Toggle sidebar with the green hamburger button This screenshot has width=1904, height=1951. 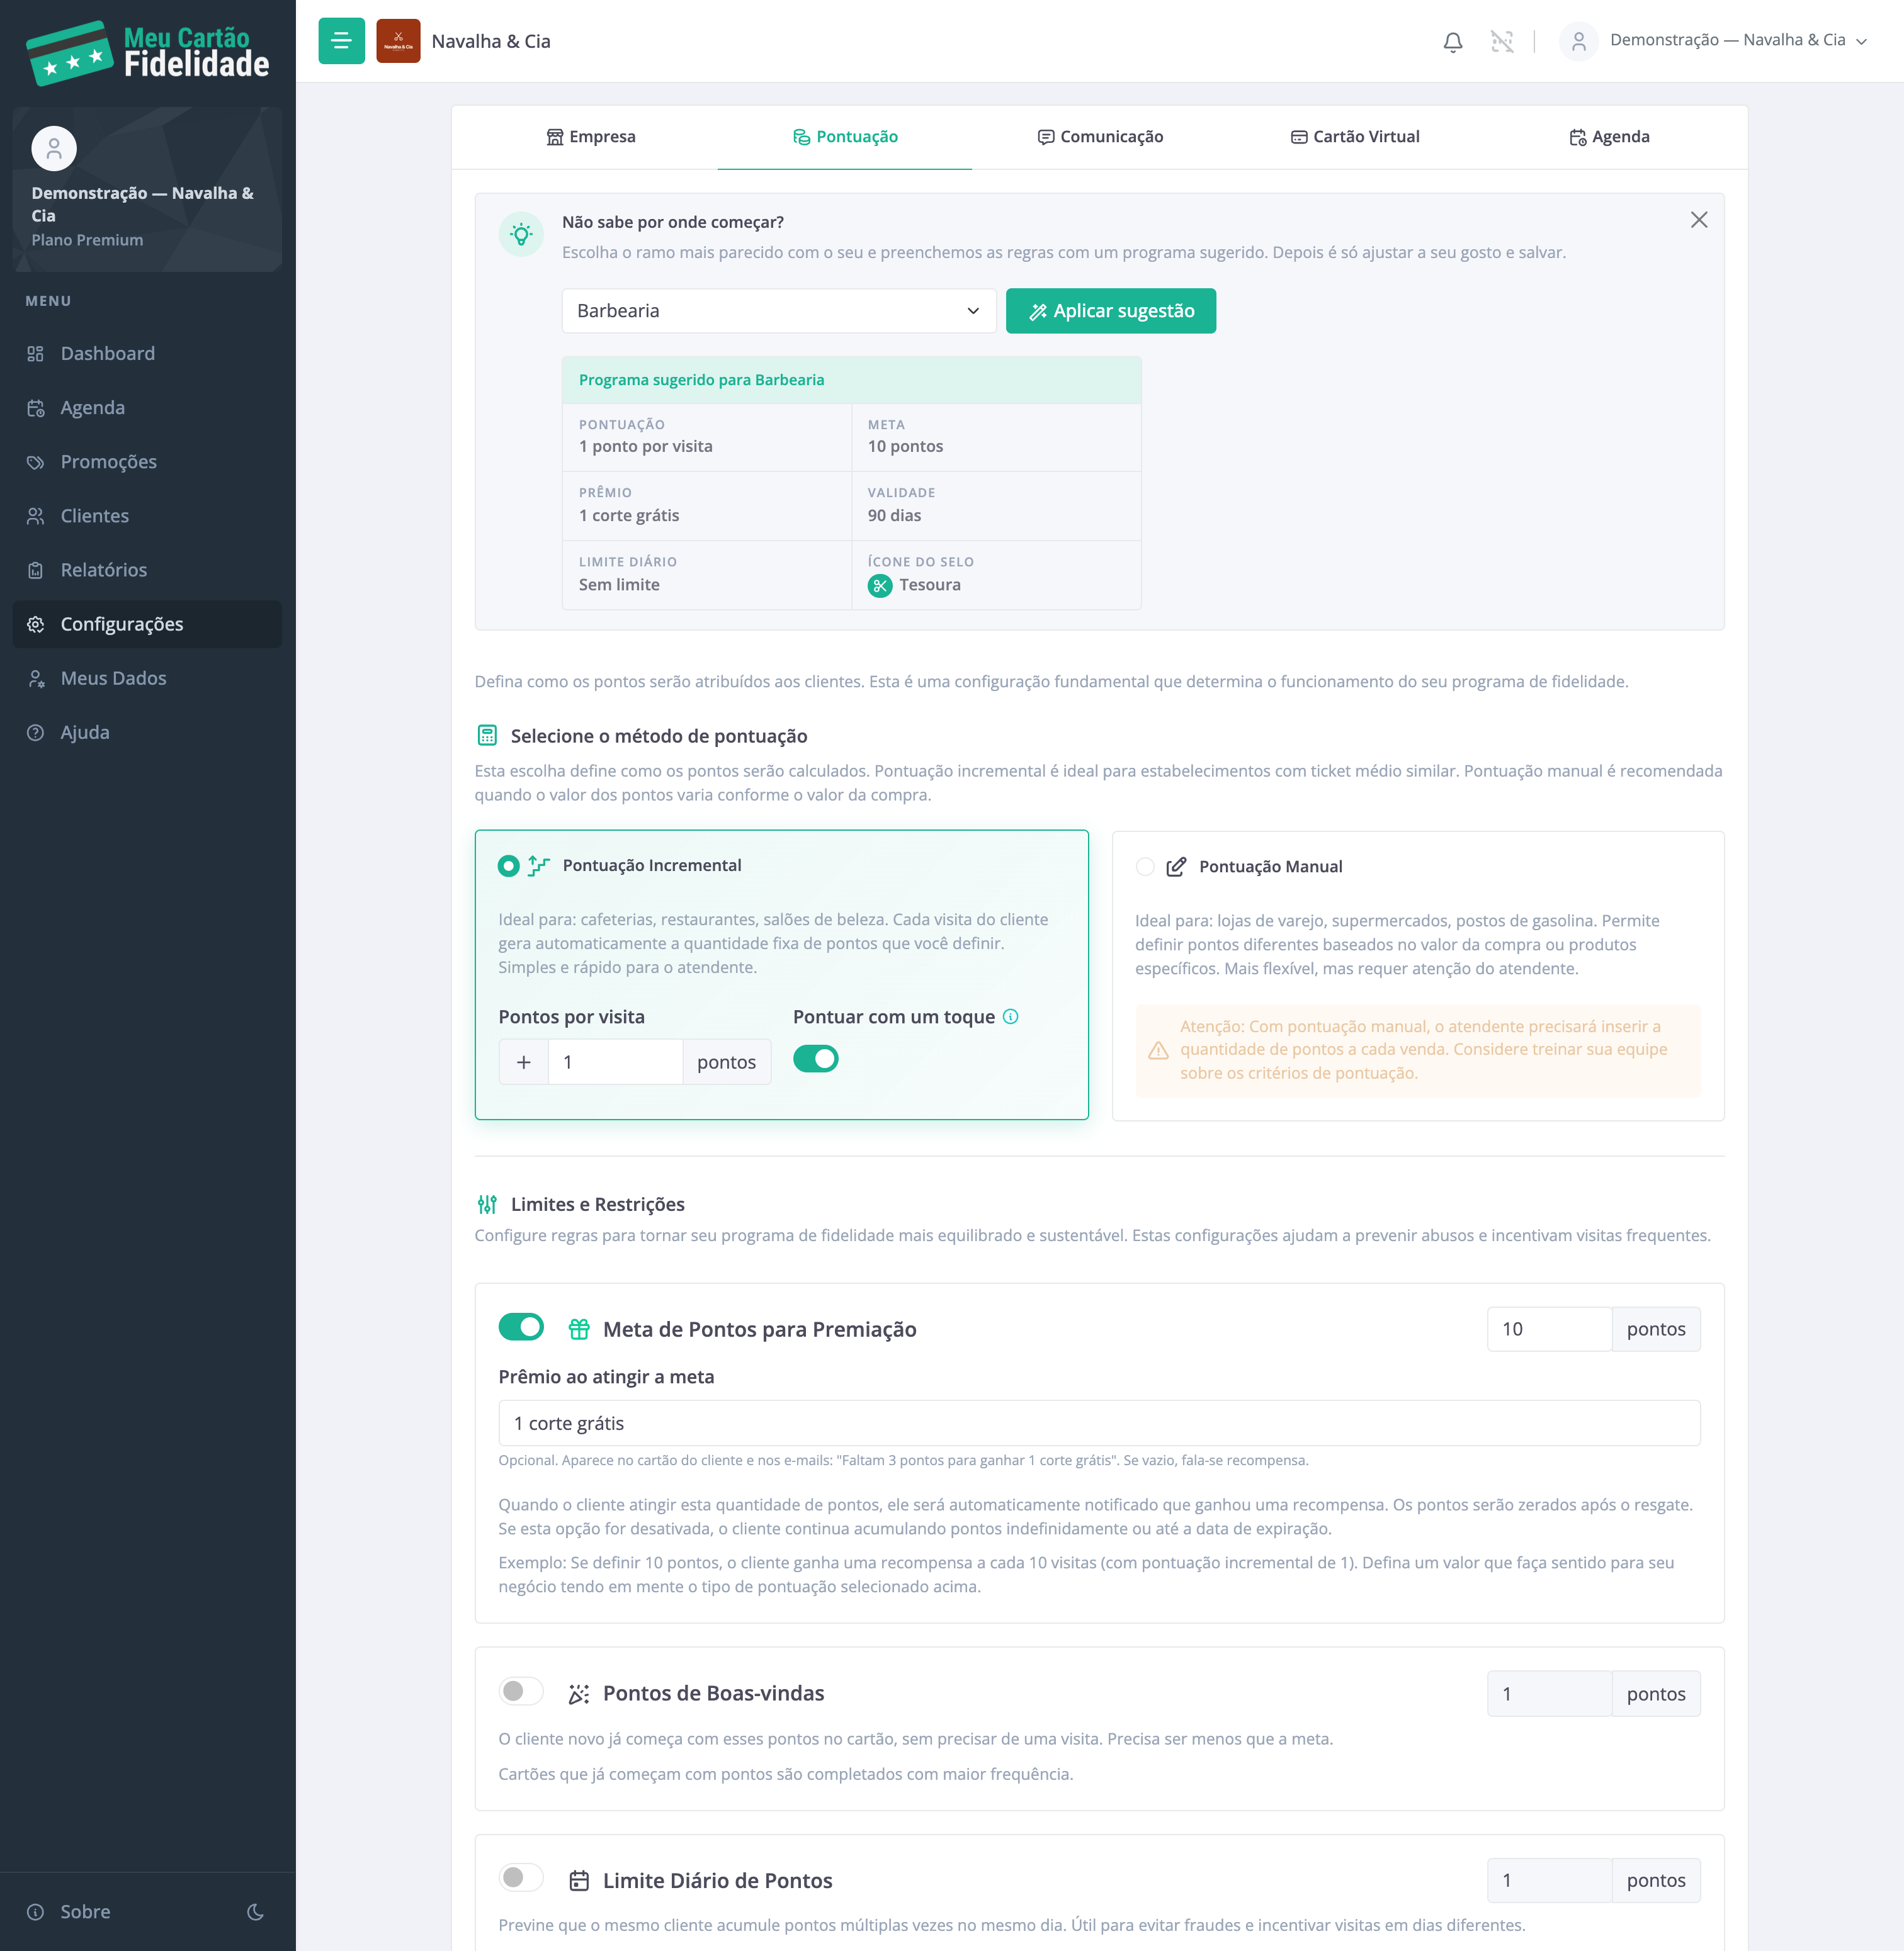(341, 41)
